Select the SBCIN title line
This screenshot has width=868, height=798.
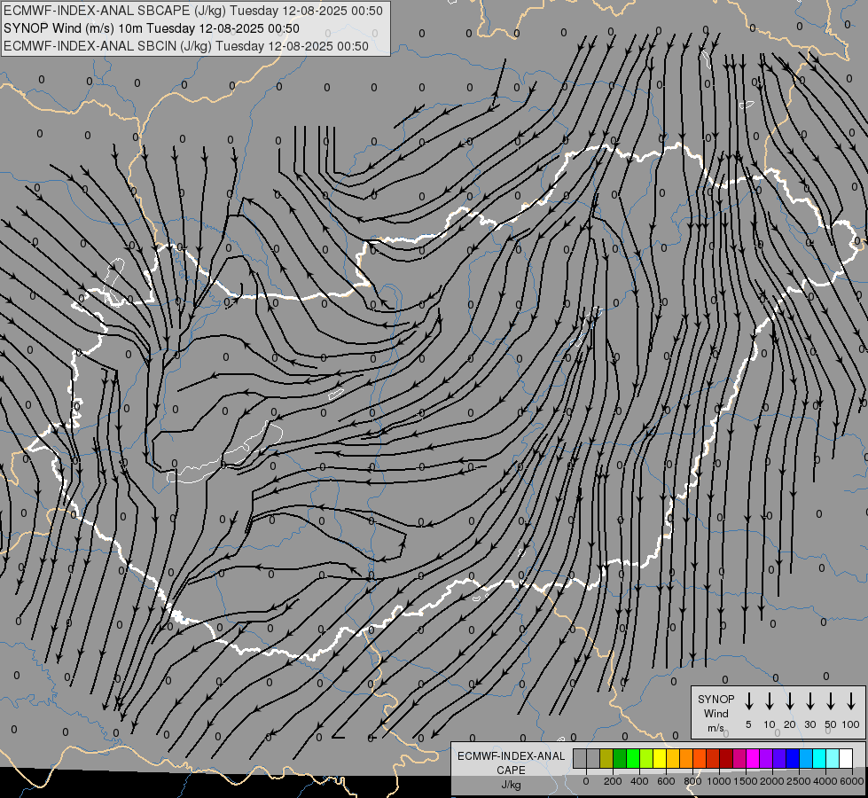[x=186, y=46]
